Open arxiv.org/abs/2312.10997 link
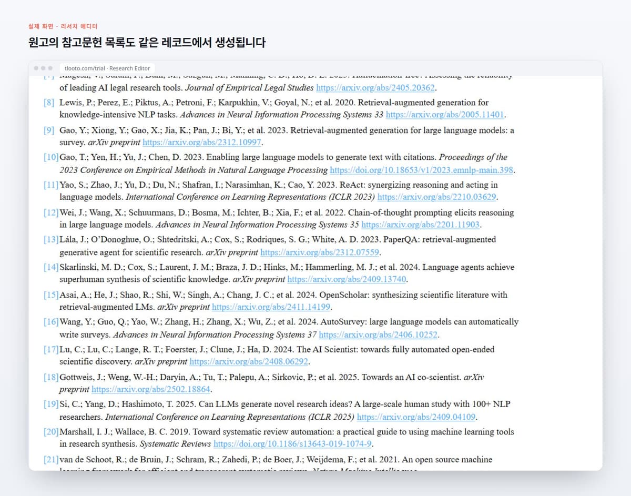 coord(202,142)
